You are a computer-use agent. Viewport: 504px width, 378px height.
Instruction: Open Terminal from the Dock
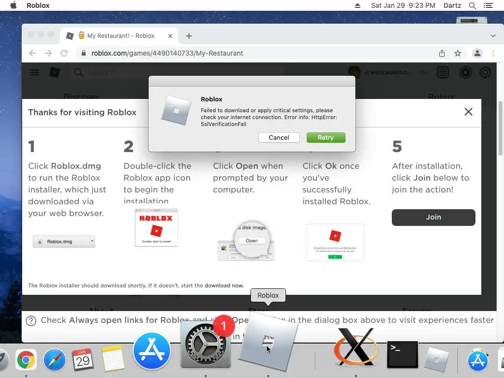pos(403,354)
